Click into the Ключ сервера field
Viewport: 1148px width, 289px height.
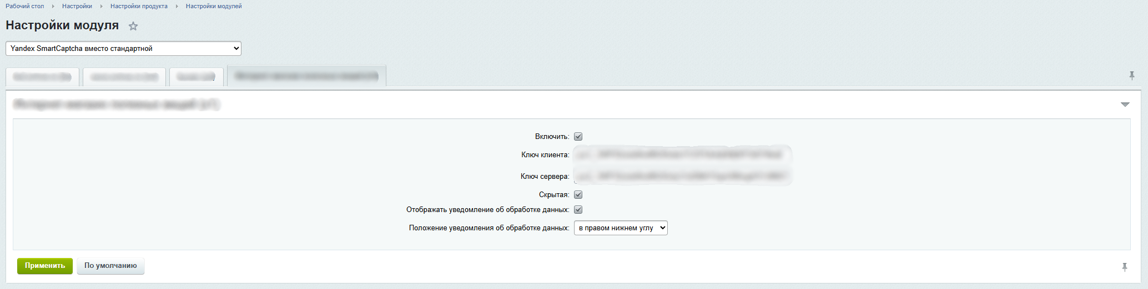(682, 177)
